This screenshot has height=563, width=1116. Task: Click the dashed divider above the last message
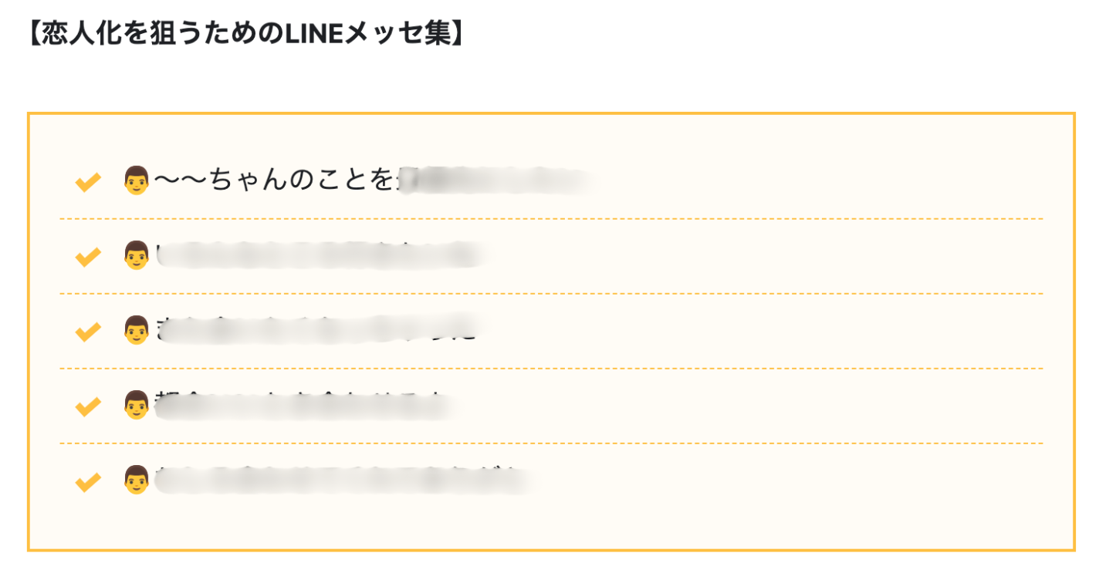pos(551,443)
